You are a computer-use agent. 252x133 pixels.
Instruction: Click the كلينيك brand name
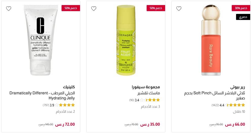point(69,87)
